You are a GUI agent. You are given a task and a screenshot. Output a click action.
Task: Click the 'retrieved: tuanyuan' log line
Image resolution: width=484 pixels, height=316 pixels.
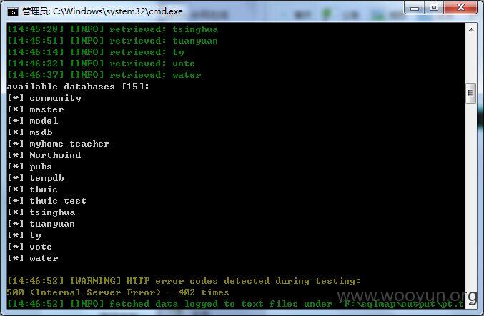pyautogui.click(x=112, y=41)
